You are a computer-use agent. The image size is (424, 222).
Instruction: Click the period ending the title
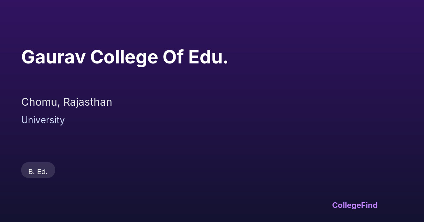pos(226,63)
